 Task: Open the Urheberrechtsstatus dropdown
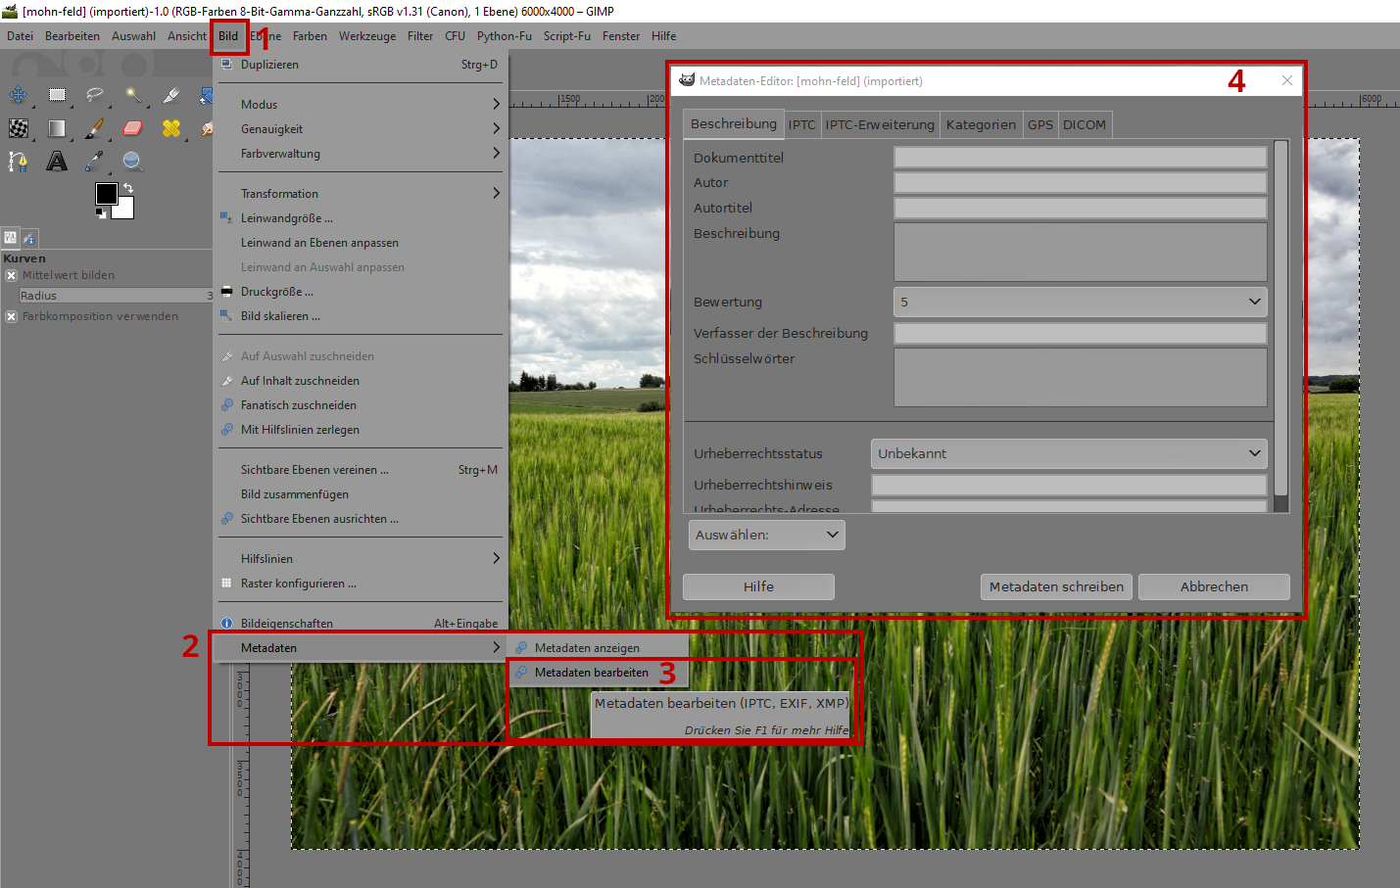click(1068, 453)
